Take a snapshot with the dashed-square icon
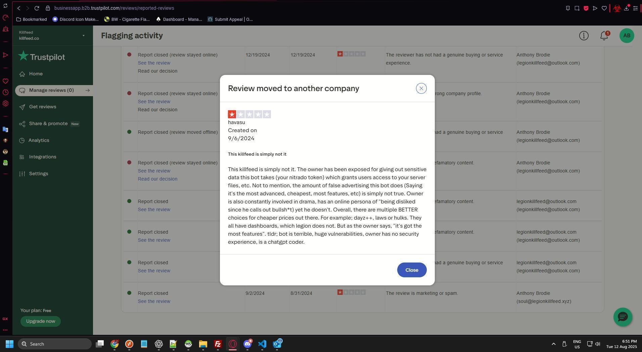 point(577,8)
